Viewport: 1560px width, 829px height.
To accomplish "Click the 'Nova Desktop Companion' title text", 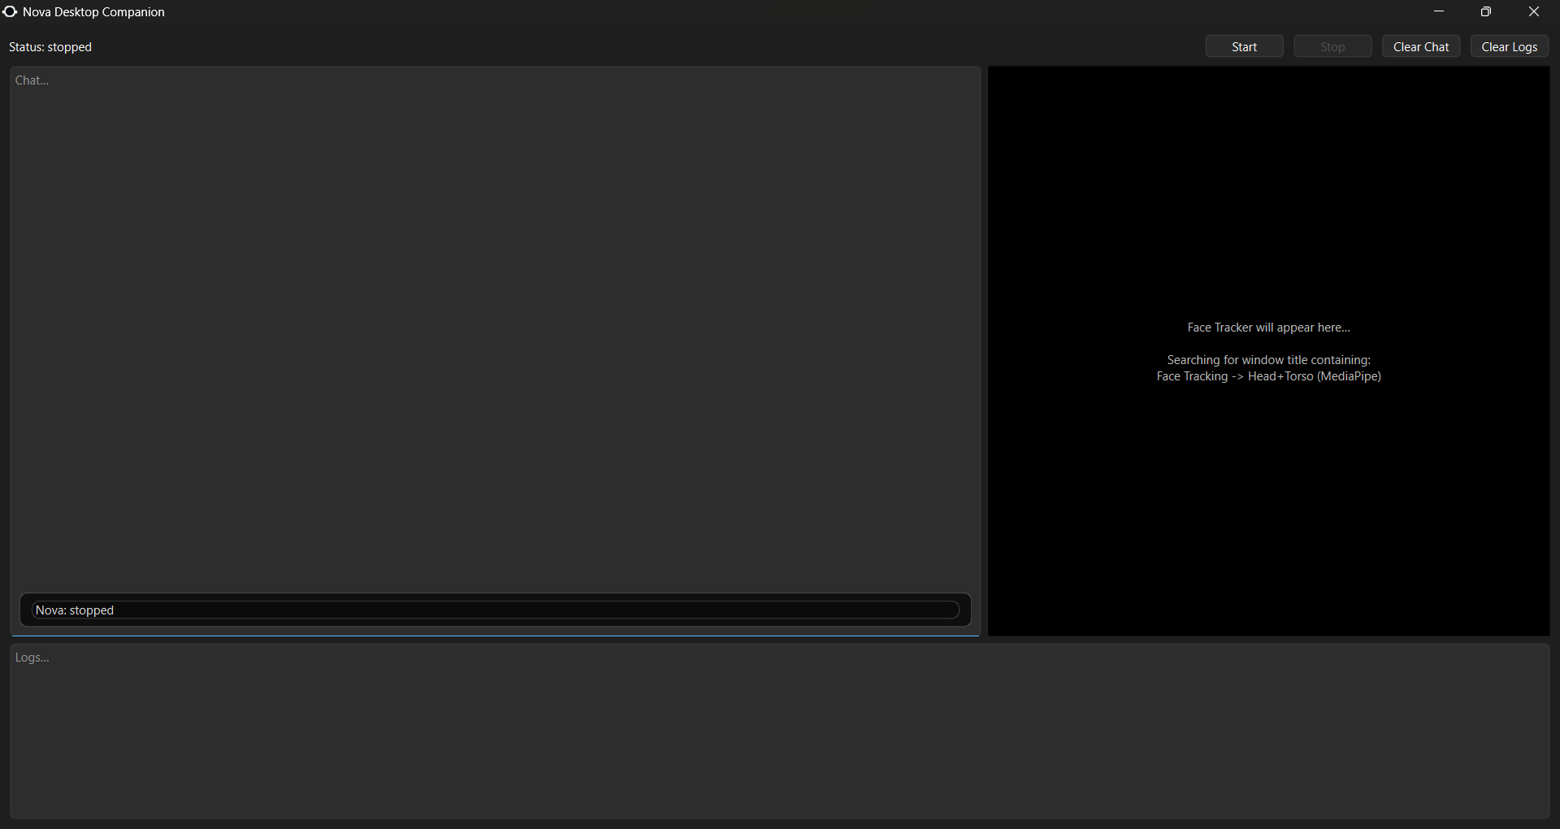I will [x=93, y=12].
